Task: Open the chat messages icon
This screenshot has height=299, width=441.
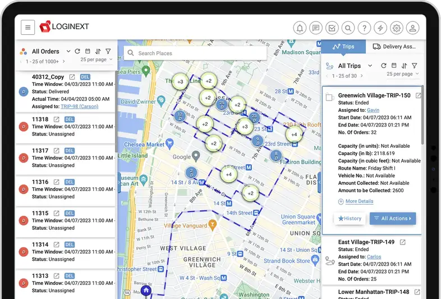Action: 316,28
